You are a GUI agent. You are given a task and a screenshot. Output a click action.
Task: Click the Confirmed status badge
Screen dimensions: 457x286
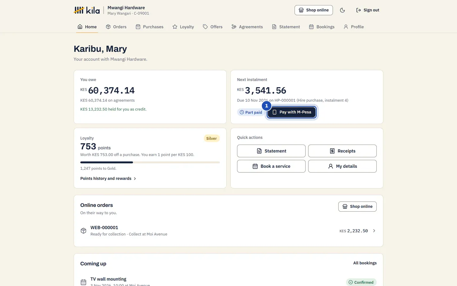point(361,282)
